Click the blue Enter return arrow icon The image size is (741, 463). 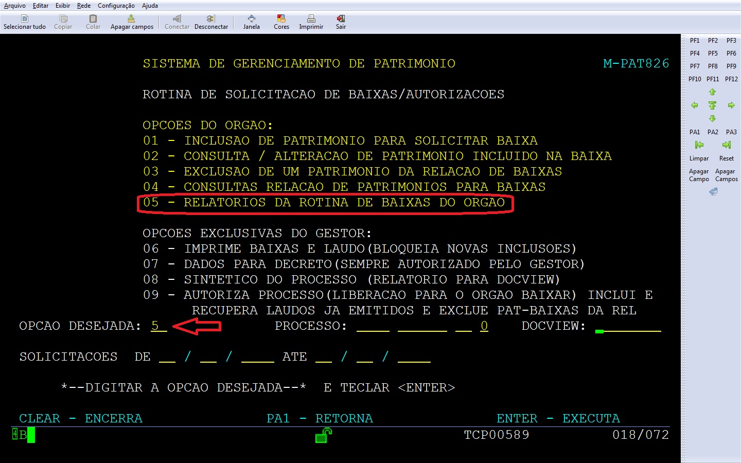tap(713, 192)
